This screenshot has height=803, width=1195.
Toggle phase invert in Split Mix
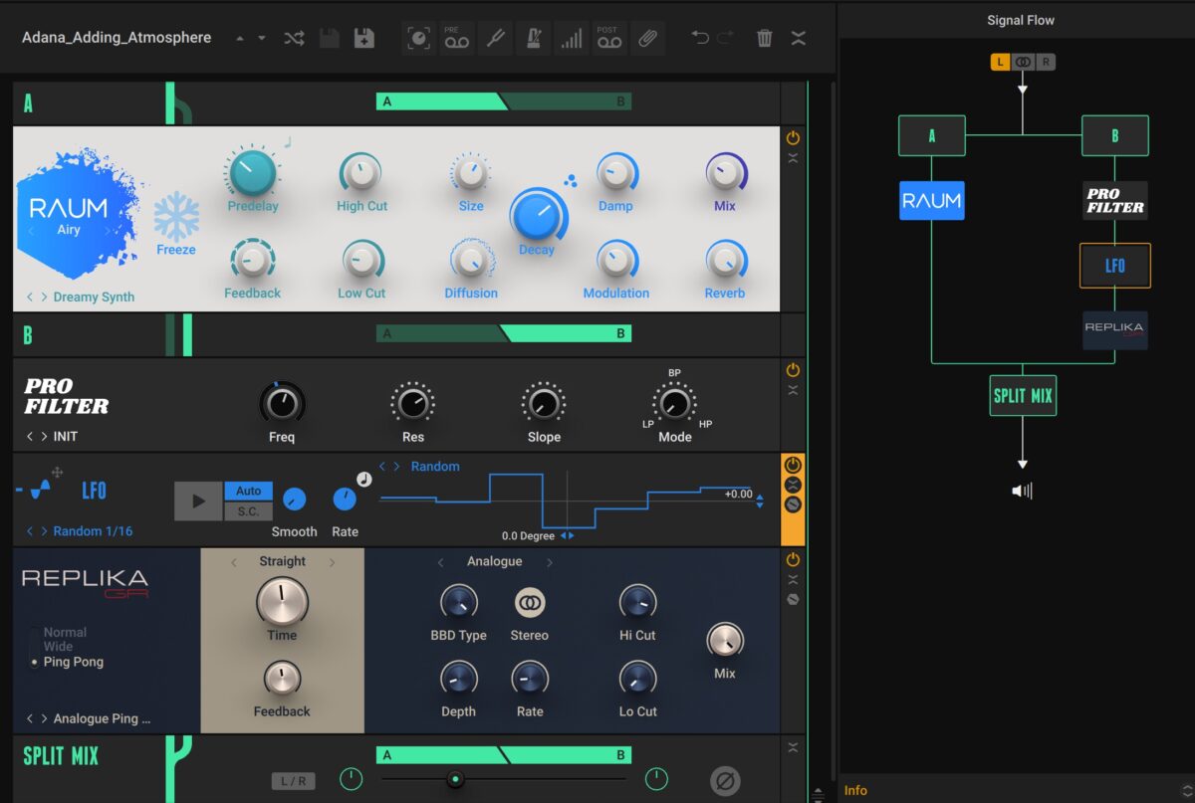[x=725, y=781]
